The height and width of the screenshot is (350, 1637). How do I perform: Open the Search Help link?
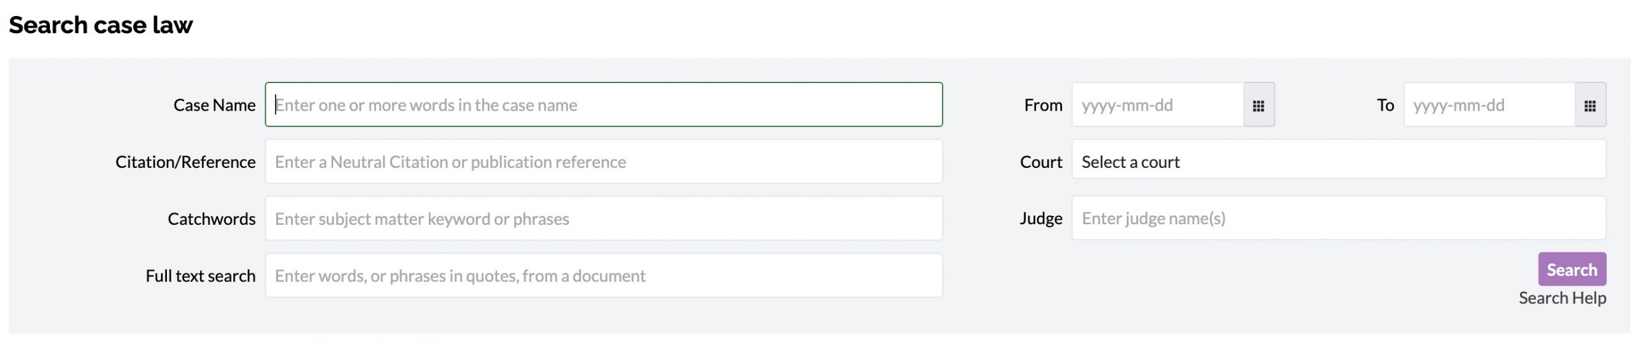coord(1562,298)
